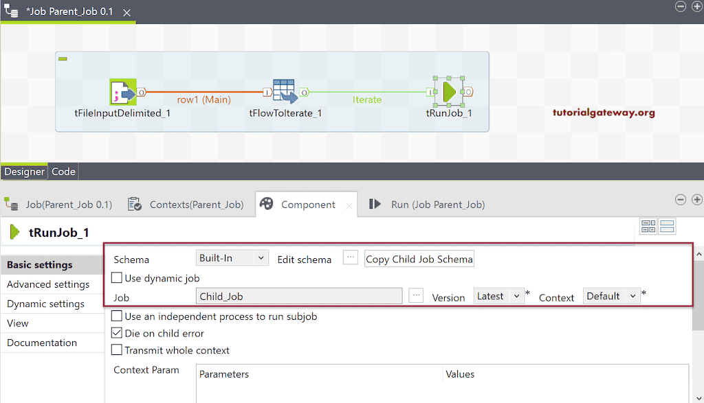Collapse panel with the minus icon
The width and height of the screenshot is (704, 403).
click(680, 199)
